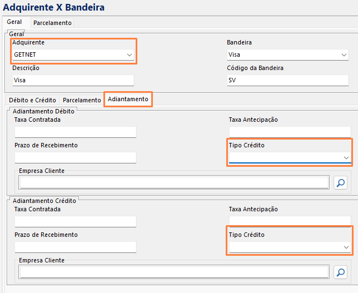The image size is (358, 293).
Task: Select the Adiantamento tab
Action: 128,100
